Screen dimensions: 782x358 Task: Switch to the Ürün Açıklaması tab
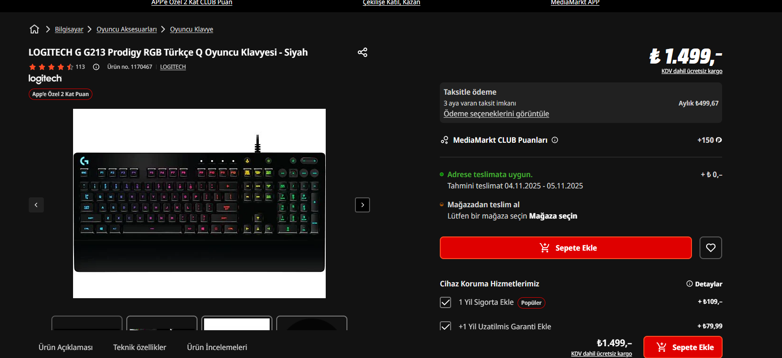[66, 347]
